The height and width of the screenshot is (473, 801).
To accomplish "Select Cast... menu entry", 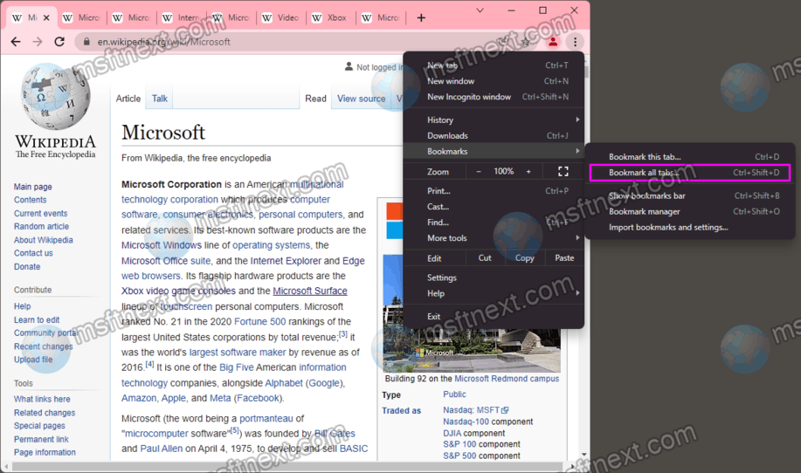I will (494, 207).
